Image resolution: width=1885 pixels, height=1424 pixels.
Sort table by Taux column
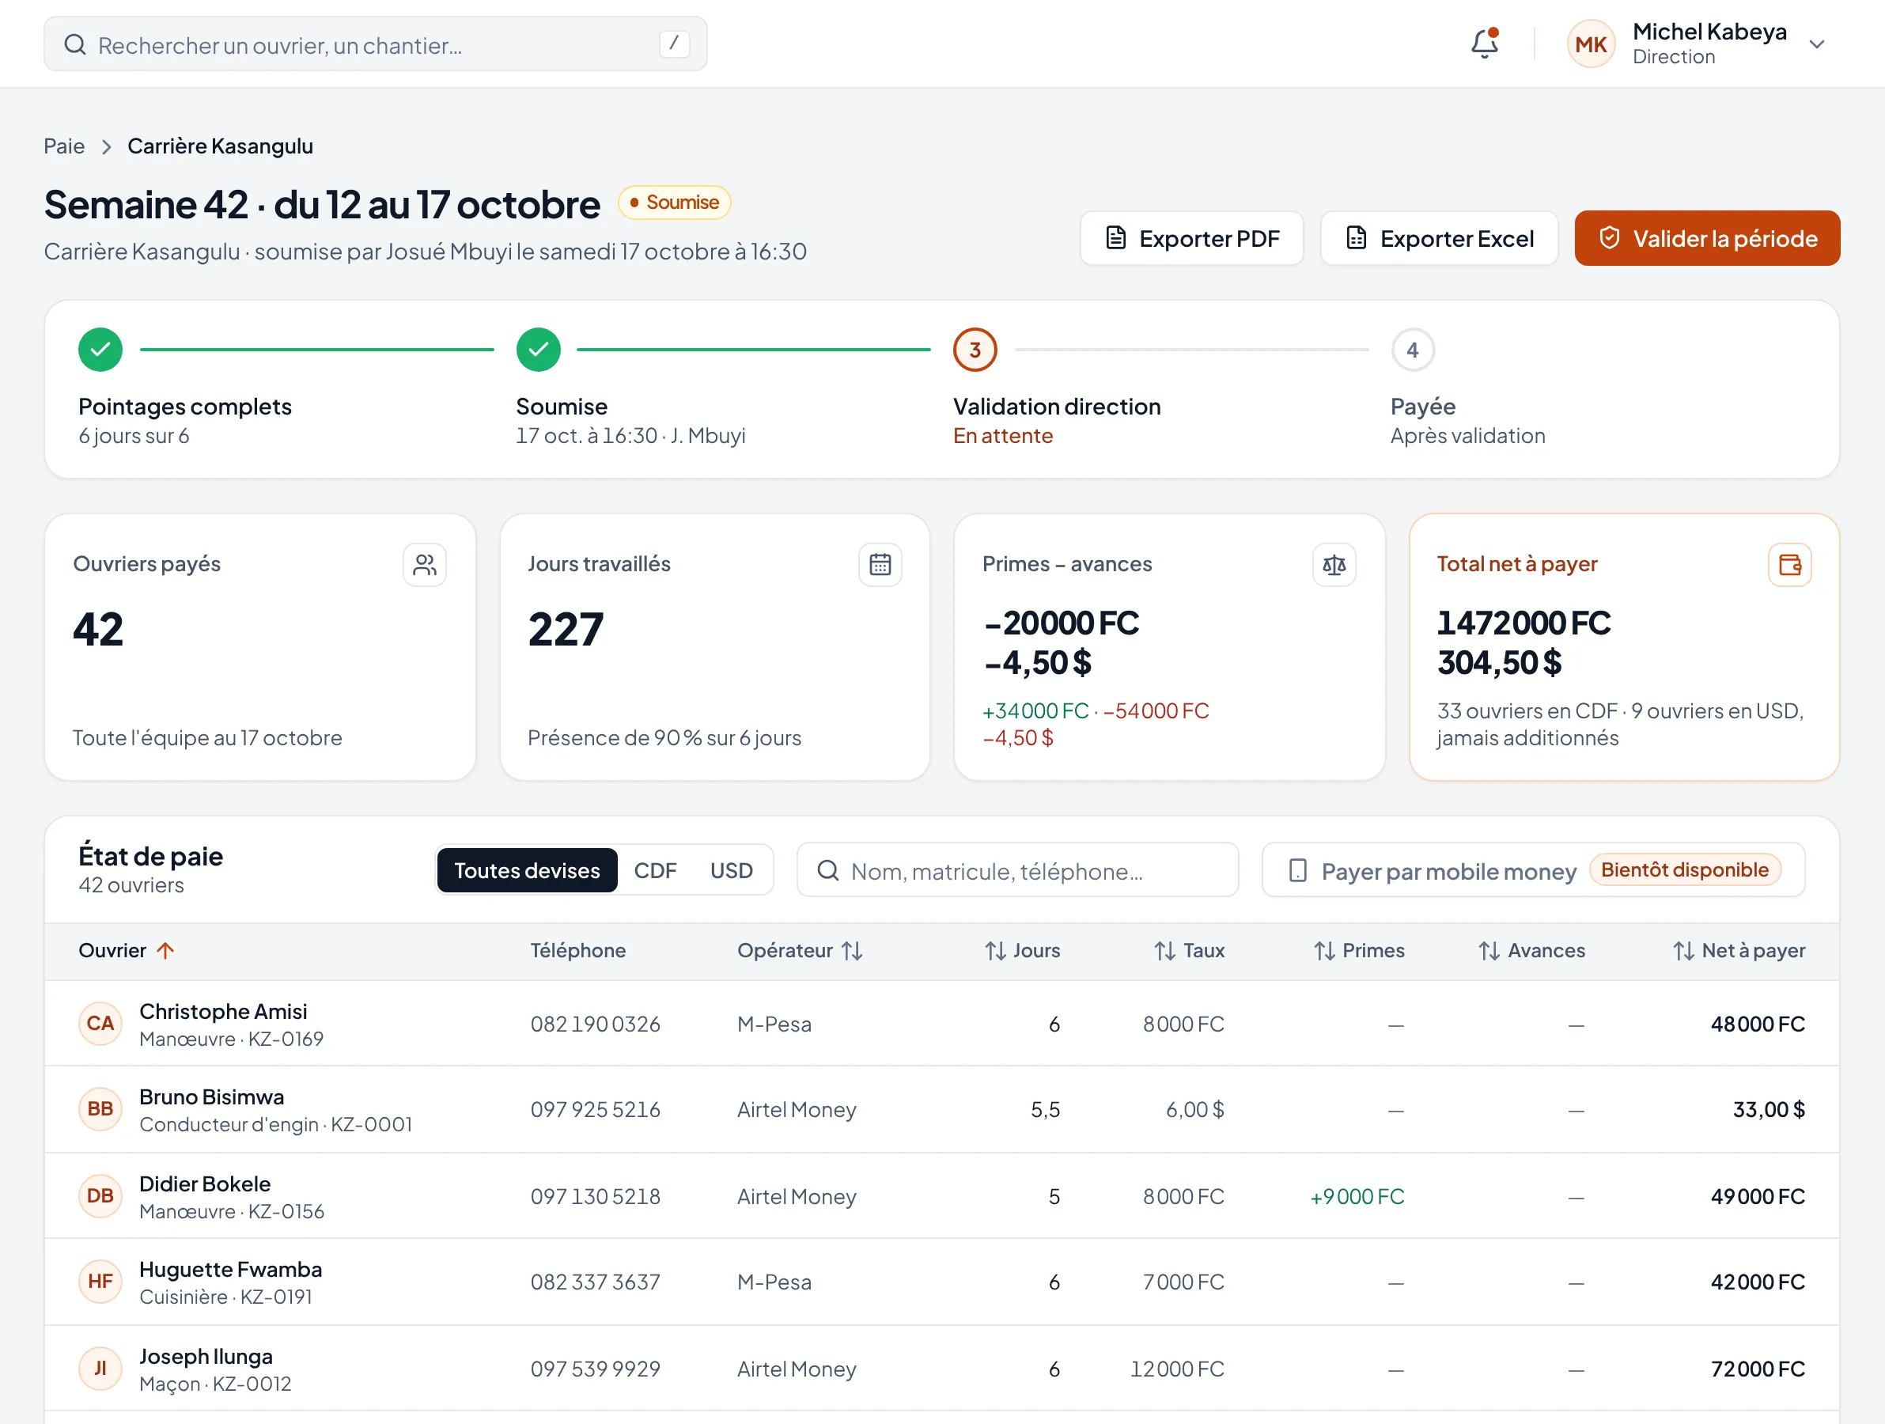click(1189, 950)
